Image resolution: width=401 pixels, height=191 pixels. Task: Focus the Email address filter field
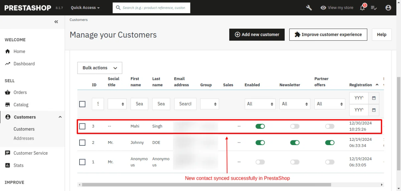click(x=185, y=104)
